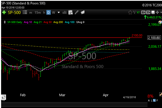The width and height of the screenshot is (162, 108).
Task: Edit the Avg 50 indicator label
Action: click(x=47, y=22)
